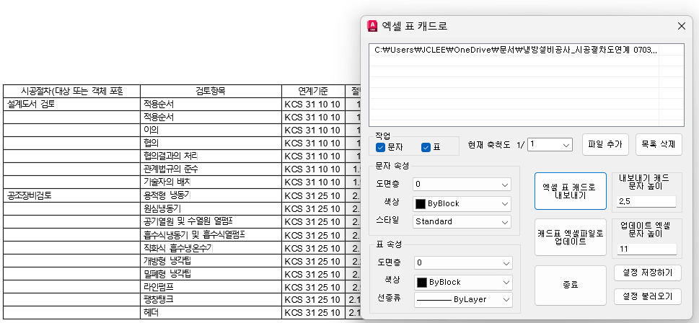Click the 설정 저장하기 button
This screenshot has height=323, width=699.
[x=647, y=273]
